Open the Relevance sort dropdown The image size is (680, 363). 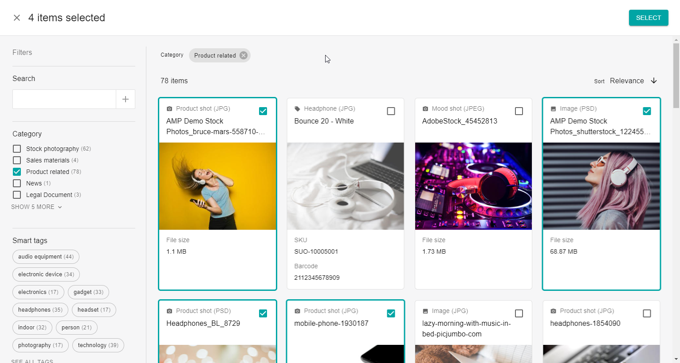[627, 81]
